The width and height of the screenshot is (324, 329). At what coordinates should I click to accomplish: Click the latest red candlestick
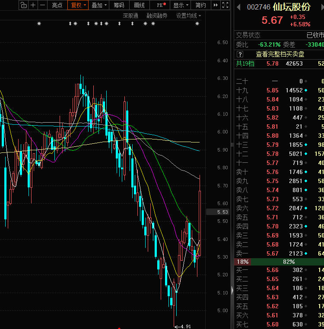[200, 215]
